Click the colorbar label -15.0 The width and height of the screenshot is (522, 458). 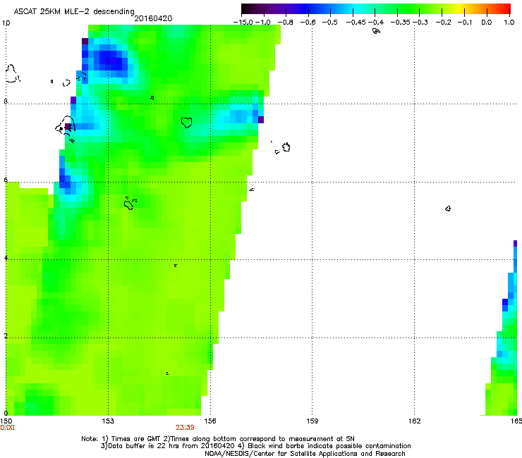(x=243, y=23)
